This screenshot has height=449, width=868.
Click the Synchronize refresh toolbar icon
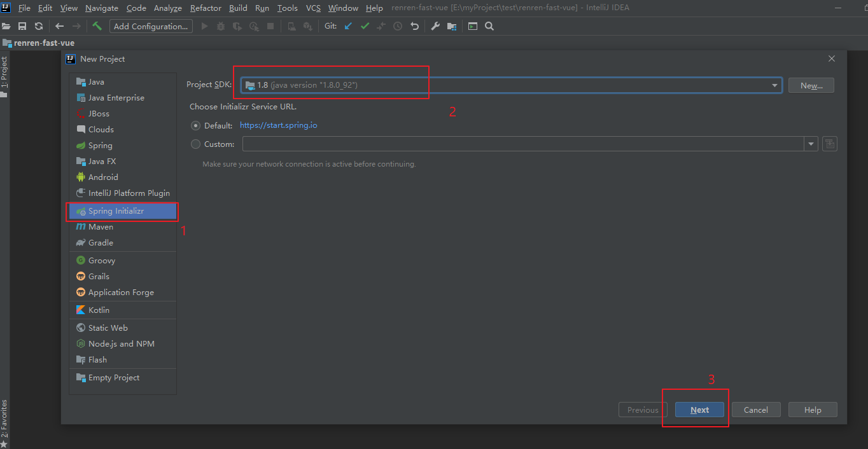[x=38, y=26]
